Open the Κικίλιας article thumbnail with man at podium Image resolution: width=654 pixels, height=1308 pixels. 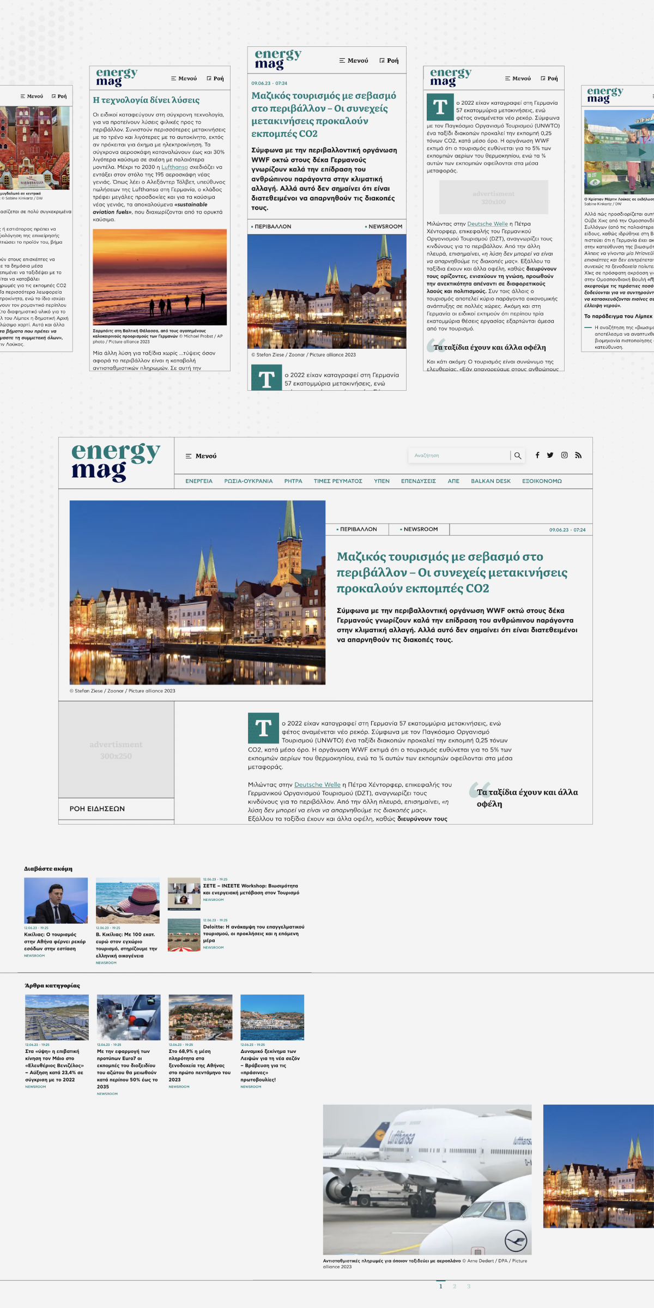coord(56,900)
